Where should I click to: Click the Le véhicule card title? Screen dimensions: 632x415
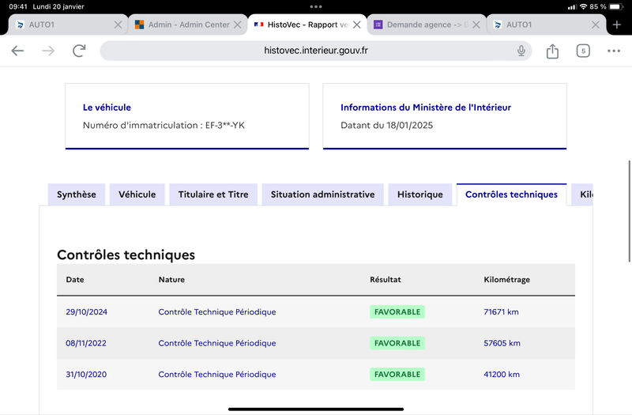[107, 108]
